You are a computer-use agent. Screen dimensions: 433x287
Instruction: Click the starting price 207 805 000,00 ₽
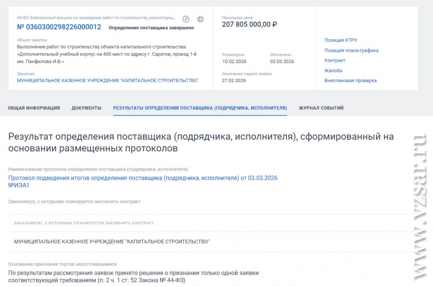[249, 24]
